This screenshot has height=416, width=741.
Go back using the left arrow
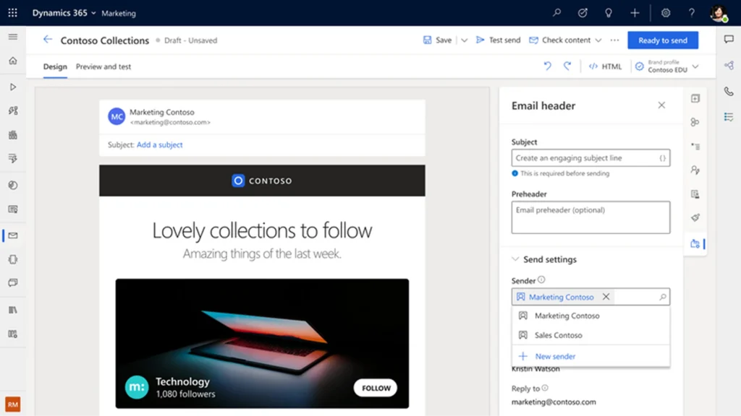coord(48,40)
